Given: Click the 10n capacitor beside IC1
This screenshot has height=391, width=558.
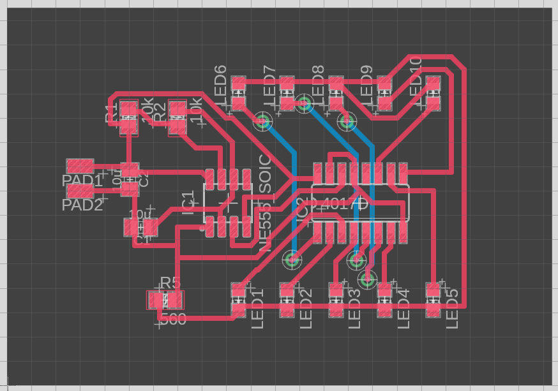Looking at the screenshot, I should (x=140, y=227).
